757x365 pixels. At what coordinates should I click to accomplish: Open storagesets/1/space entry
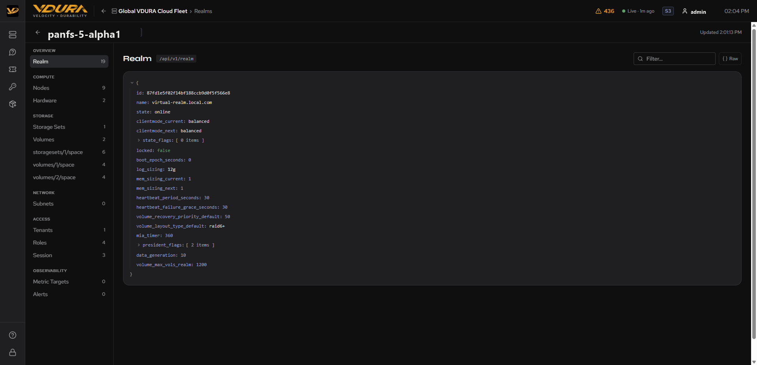click(x=69, y=152)
